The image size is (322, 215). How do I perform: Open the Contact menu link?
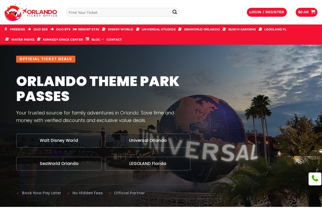(x=114, y=39)
